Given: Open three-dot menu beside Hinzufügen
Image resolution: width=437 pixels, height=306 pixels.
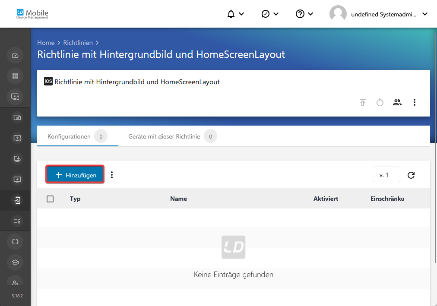Looking at the screenshot, I should click(112, 175).
